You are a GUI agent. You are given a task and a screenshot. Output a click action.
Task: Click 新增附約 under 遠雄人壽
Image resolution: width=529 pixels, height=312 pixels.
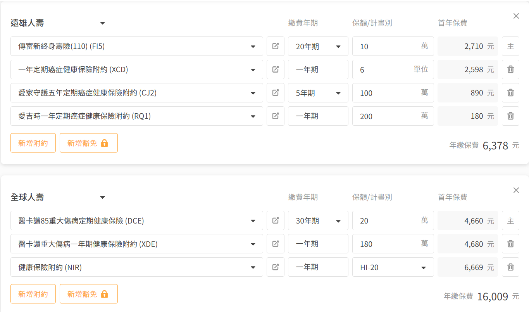click(x=33, y=143)
